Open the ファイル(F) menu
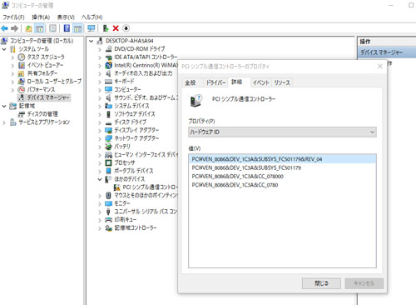Screen dimensions: 416x305 coord(13,17)
